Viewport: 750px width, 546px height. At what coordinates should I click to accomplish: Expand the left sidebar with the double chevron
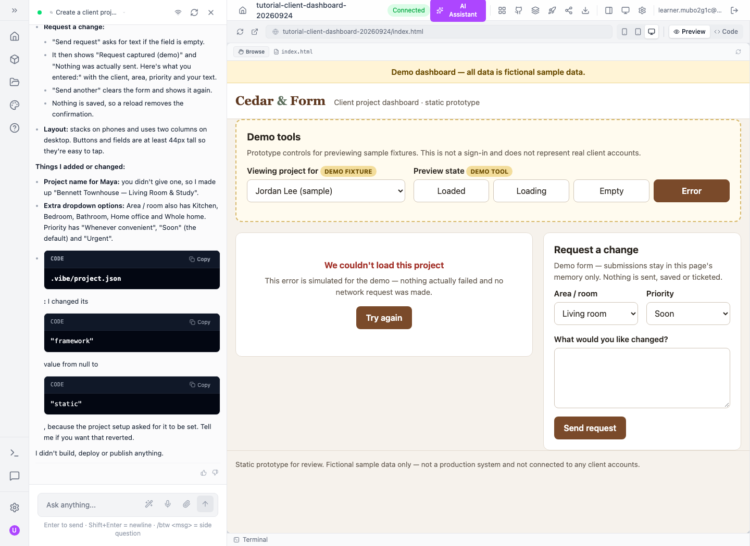pos(15,10)
